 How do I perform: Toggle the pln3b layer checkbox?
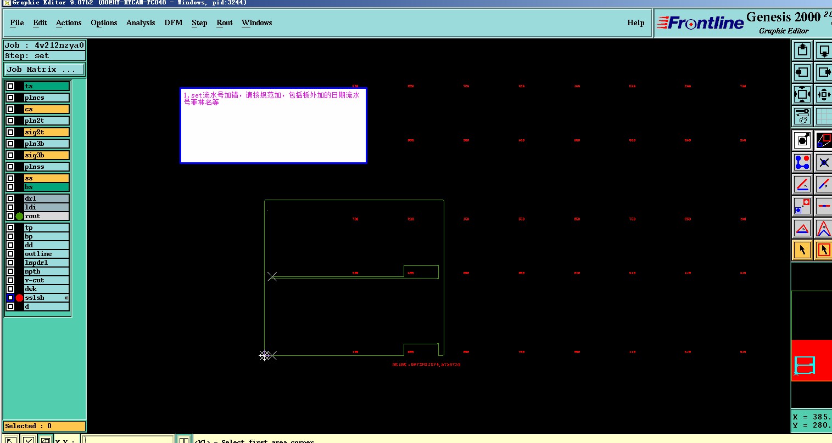pos(10,144)
